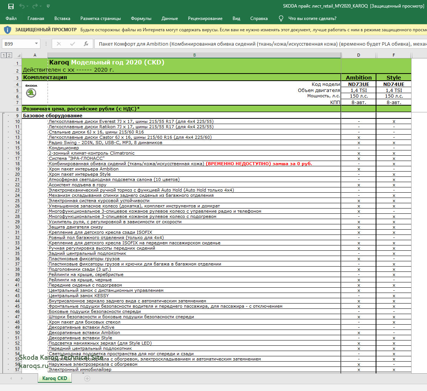
Task: Select row 8 header
Action: tap(17, 109)
